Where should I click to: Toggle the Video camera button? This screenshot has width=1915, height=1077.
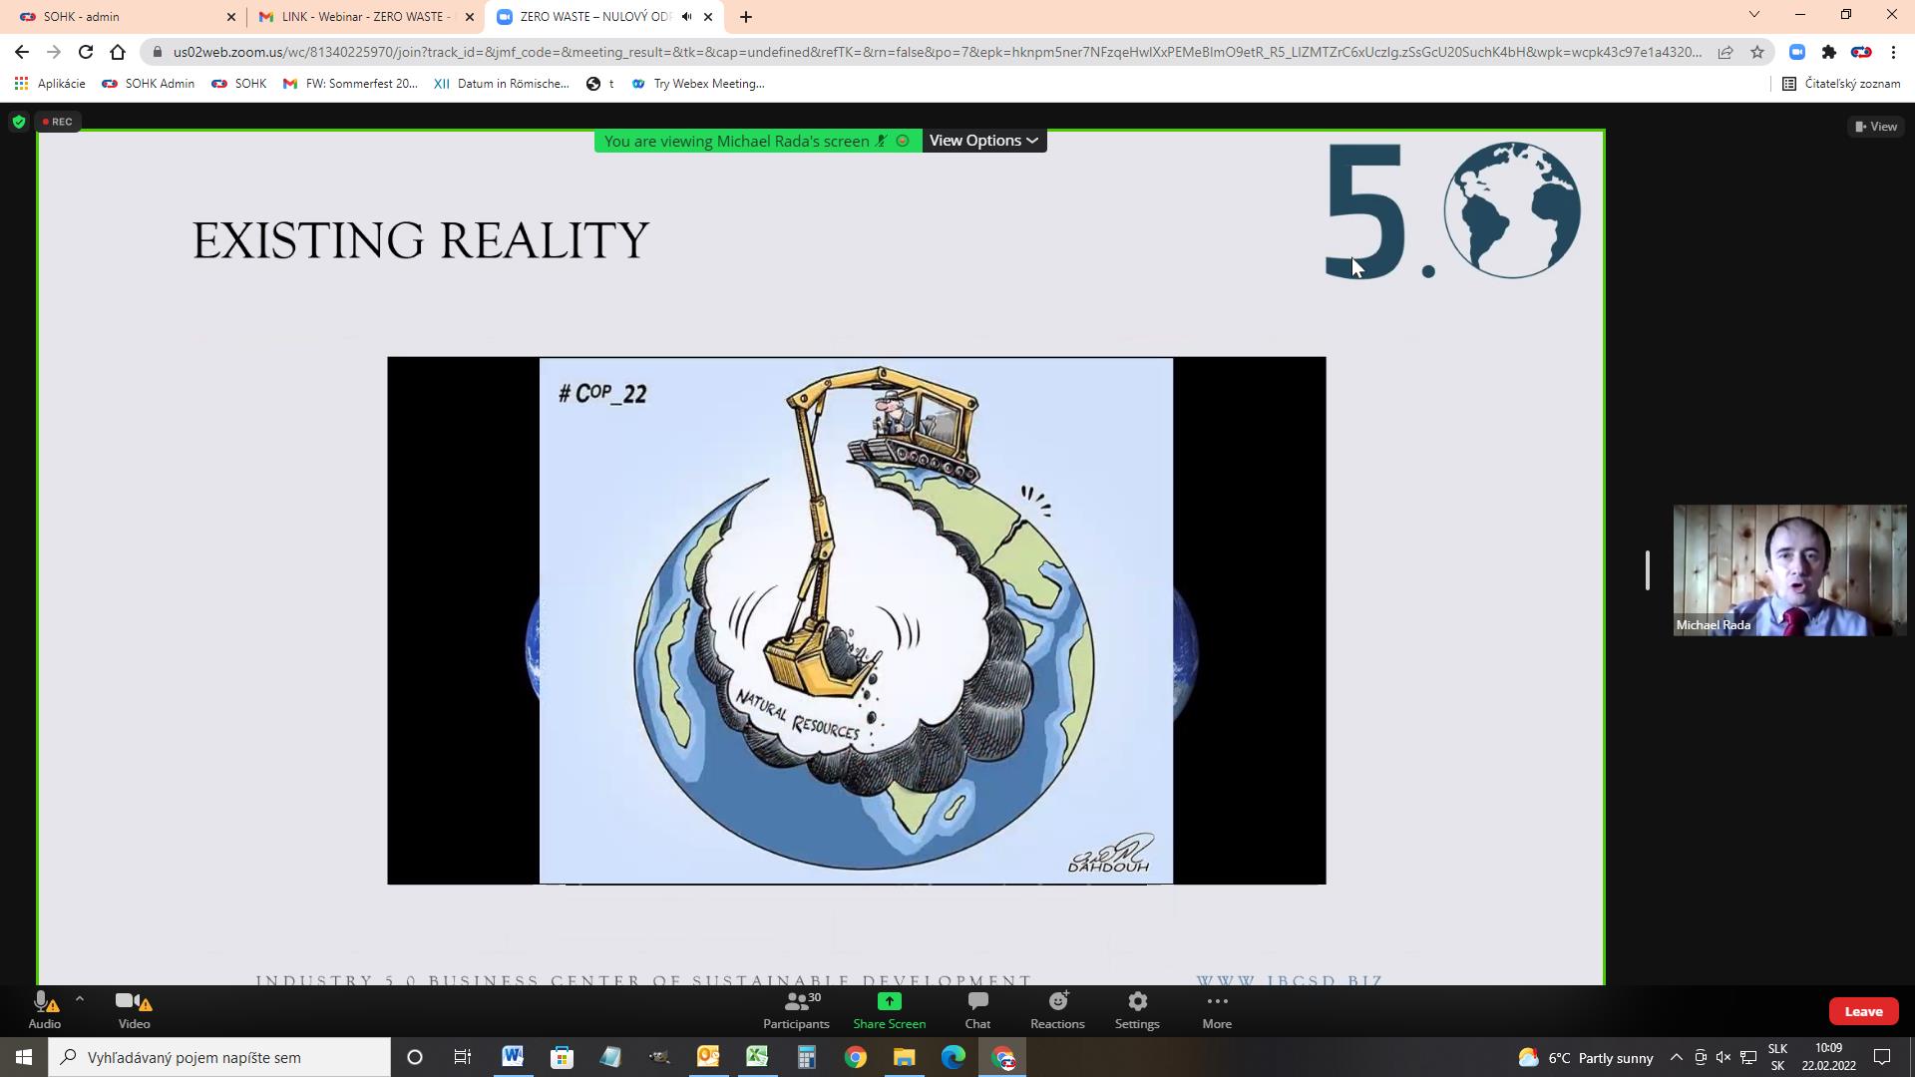click(x=134, y=1010)
